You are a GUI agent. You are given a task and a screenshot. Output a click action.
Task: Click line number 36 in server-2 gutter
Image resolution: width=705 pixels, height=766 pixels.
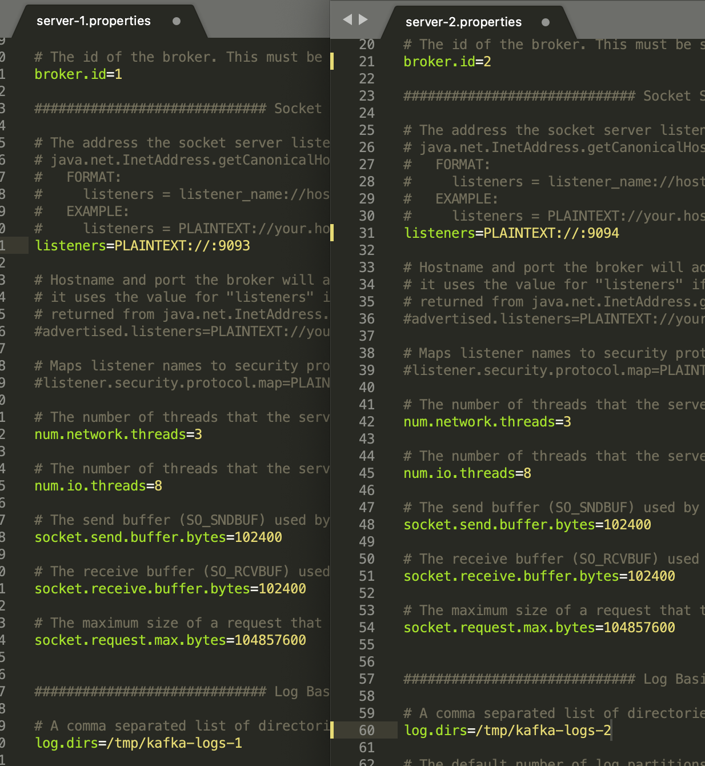tap(367, 319)
